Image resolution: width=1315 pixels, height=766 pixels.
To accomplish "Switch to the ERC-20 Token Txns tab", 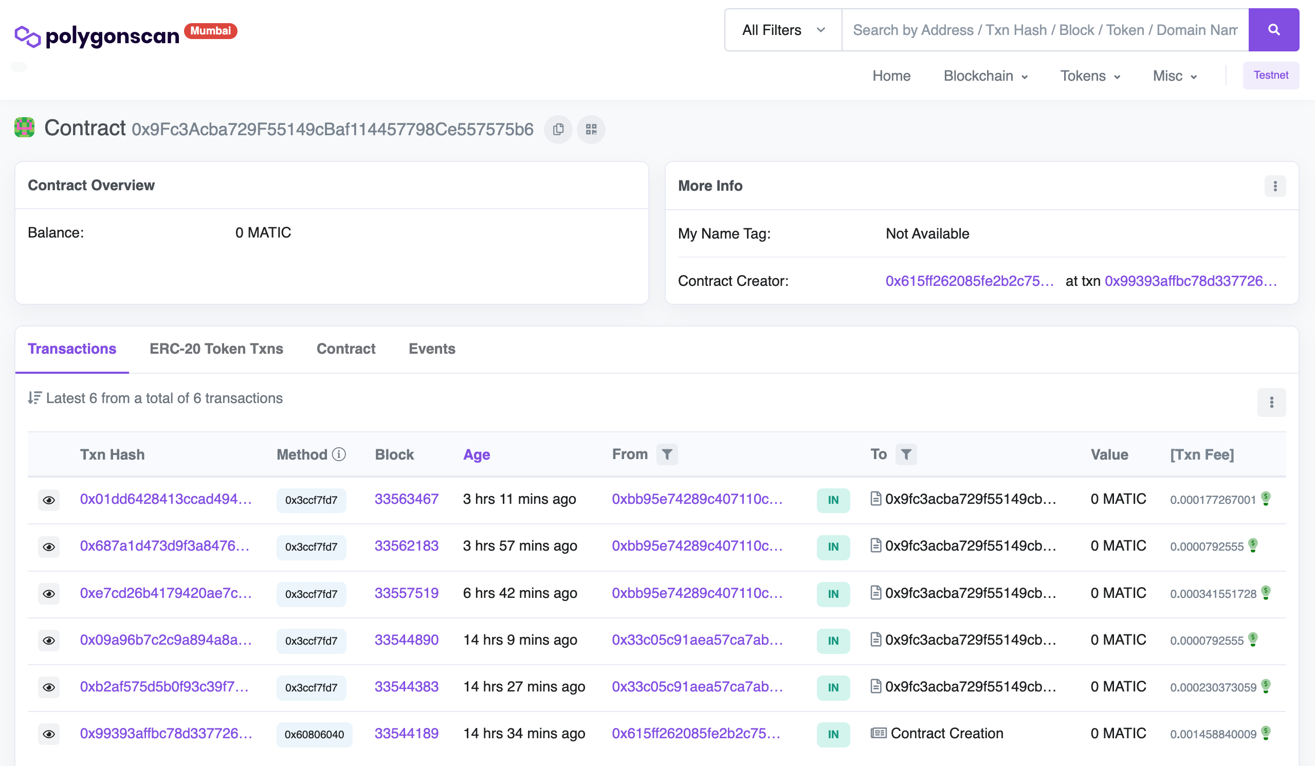I will (x=216, y=349).
